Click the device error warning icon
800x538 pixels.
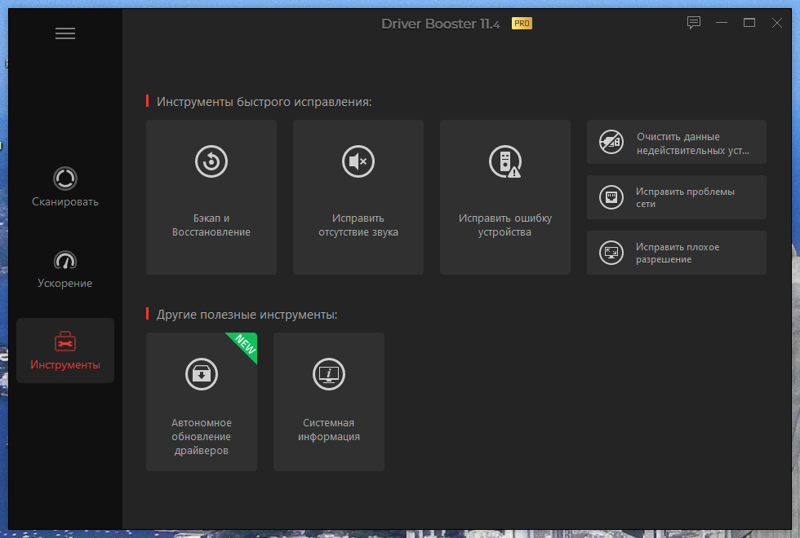click(505, 162)
